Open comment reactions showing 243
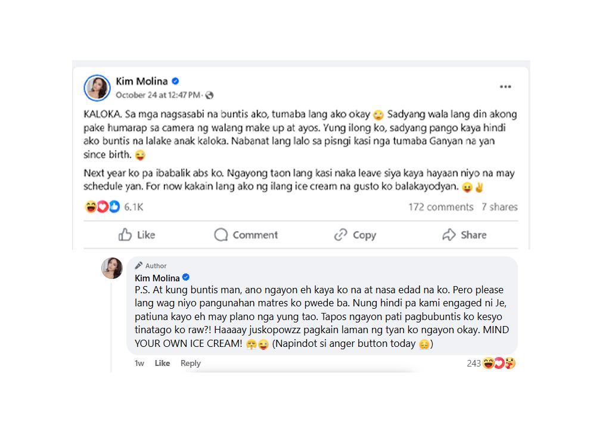This screenshot has width=596, height=447. pyautogui.click(x=491, y=364)
